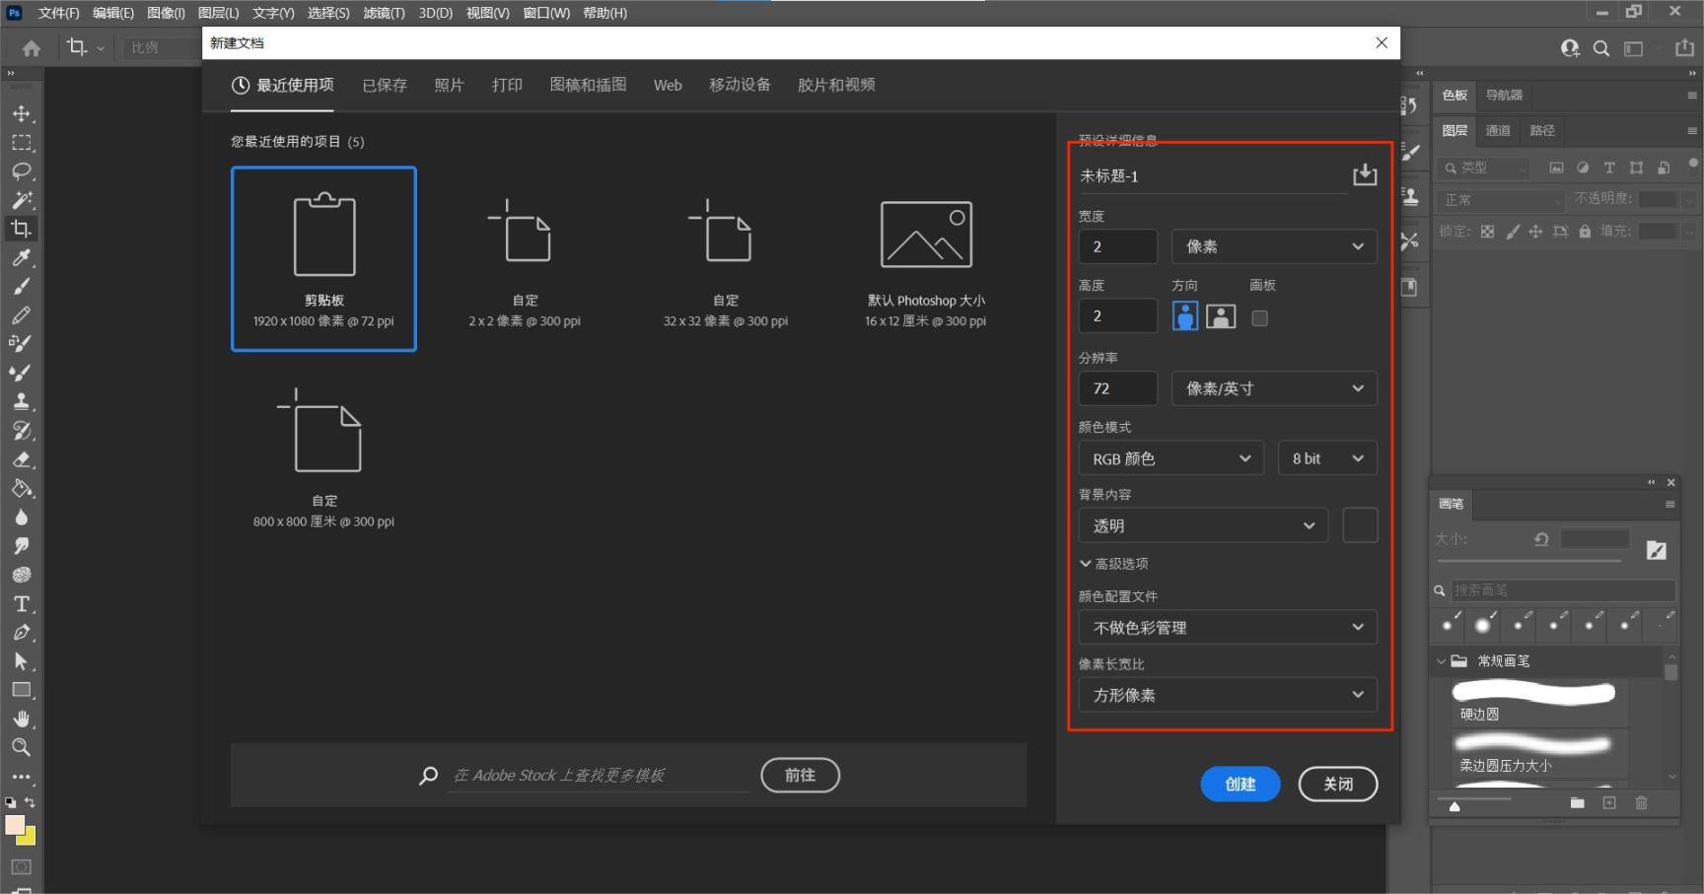Open the width unit 像素 dropdown
The image size is (1704, 894).
(x=1274, y=246)
